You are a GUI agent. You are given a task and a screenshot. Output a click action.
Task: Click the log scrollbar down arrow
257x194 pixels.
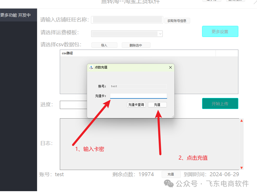pos(241,168)
